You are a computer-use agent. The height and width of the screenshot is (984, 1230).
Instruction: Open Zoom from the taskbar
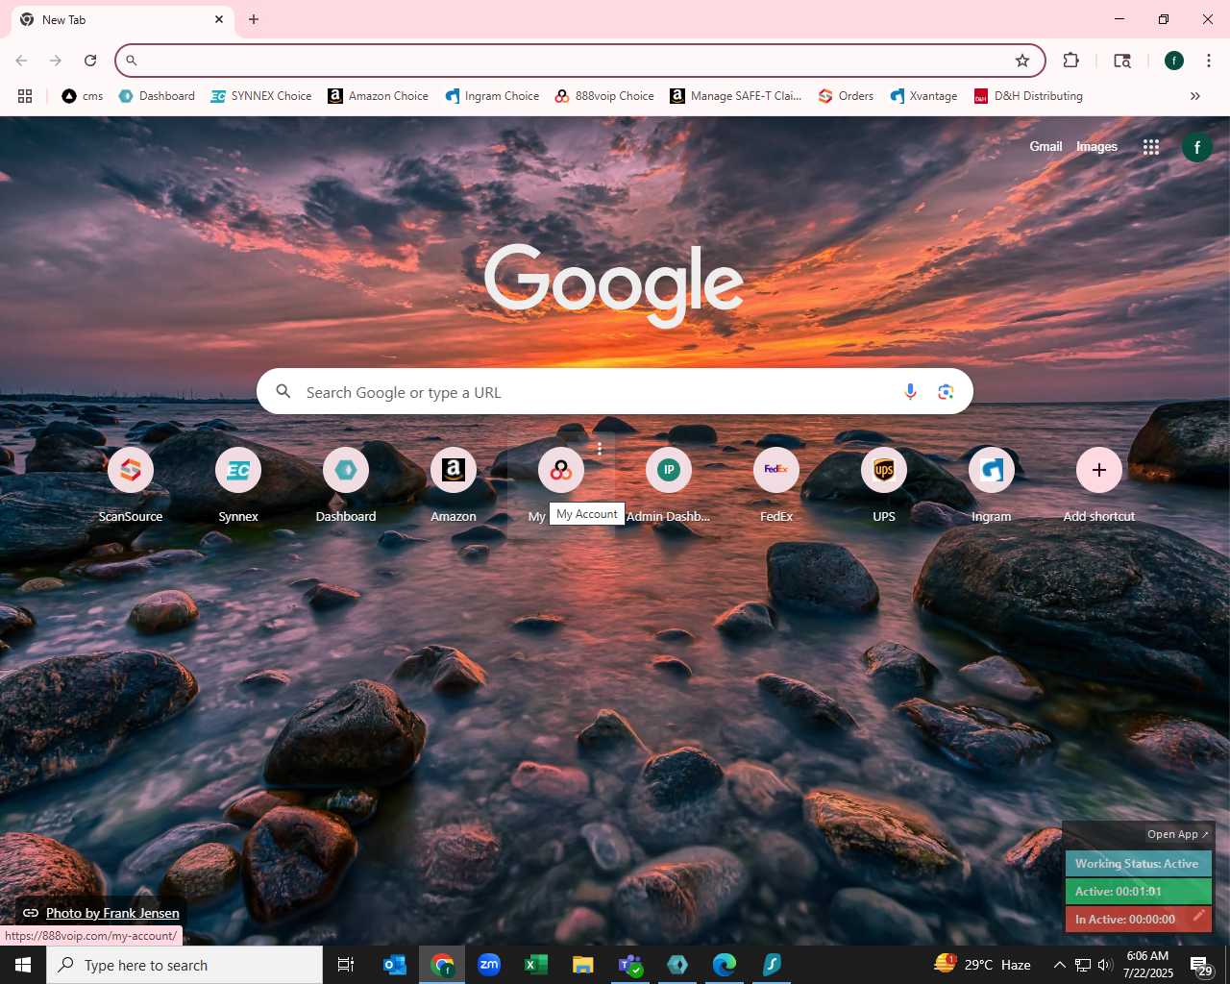489,965
